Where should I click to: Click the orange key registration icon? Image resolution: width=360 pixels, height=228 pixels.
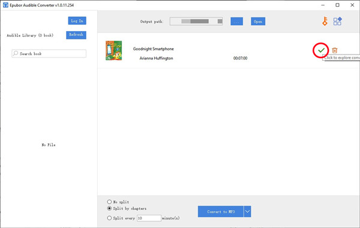tap(325, 22)
